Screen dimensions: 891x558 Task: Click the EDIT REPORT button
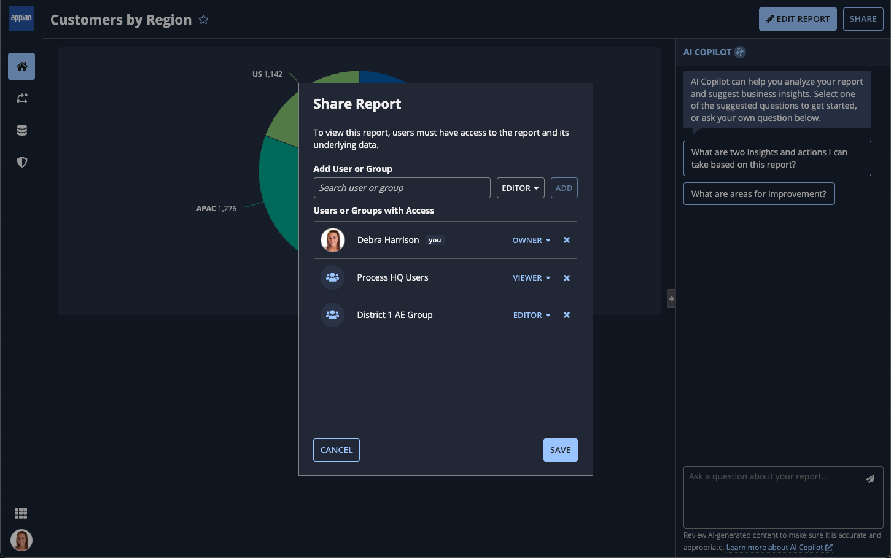[x=798, y=19]
